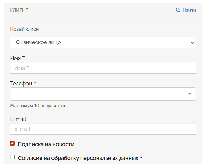Click the magnifier search icon

pos(178,10)
